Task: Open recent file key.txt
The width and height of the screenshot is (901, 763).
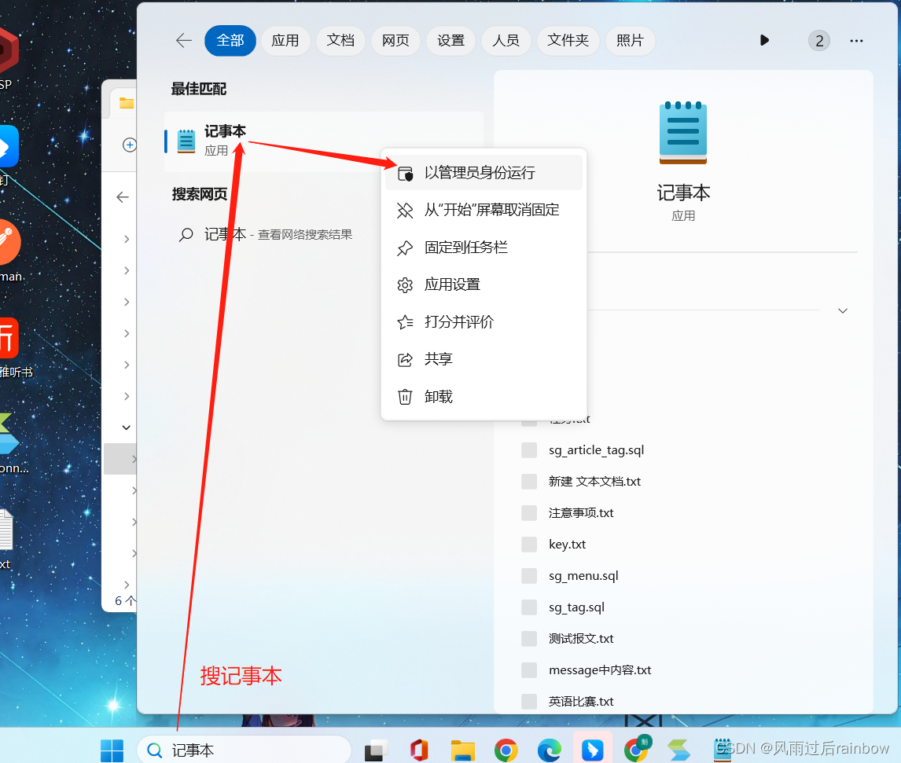Action: pyautogui.click(x=567, y=545)
